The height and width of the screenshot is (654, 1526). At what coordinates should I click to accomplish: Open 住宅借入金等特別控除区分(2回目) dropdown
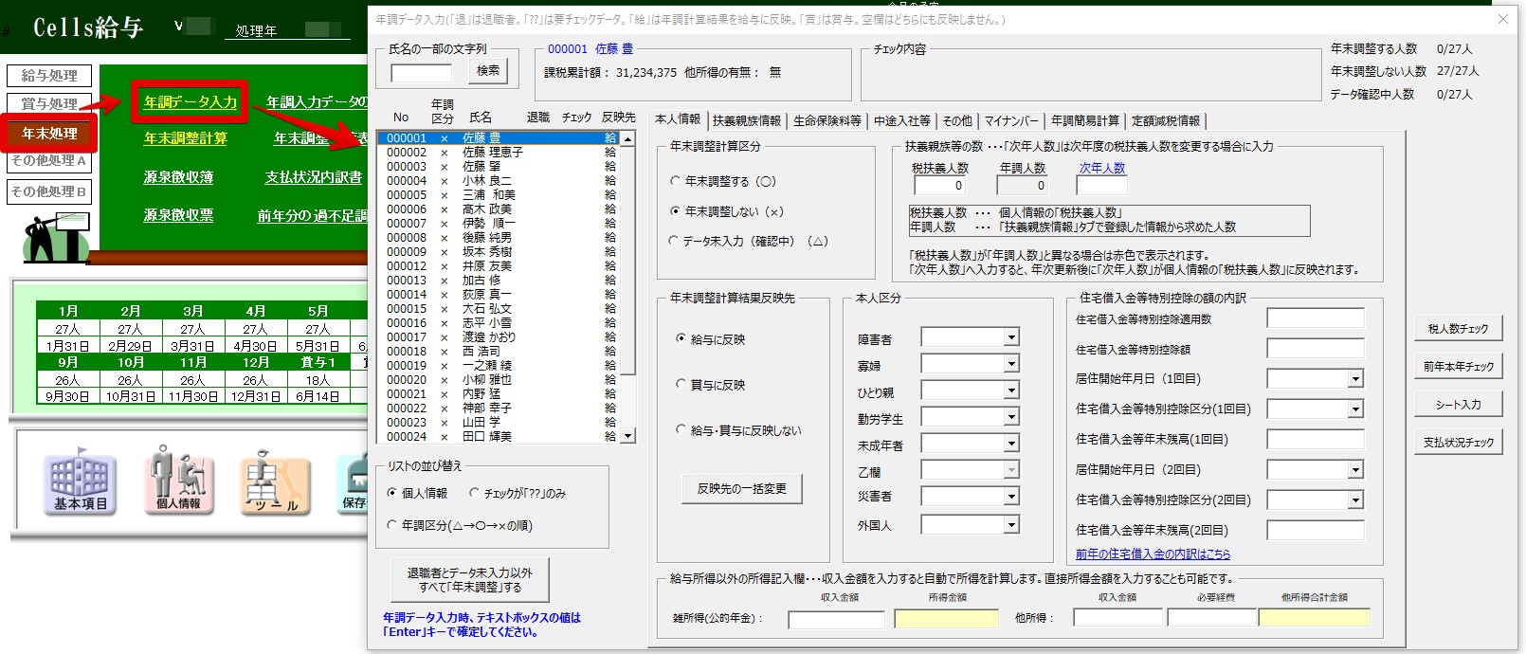(1355, 500)
